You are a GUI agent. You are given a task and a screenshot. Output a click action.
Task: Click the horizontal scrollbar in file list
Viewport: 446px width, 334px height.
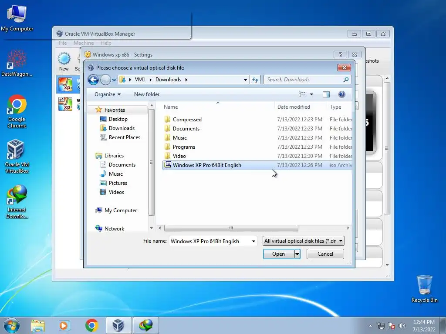point(231,228)
